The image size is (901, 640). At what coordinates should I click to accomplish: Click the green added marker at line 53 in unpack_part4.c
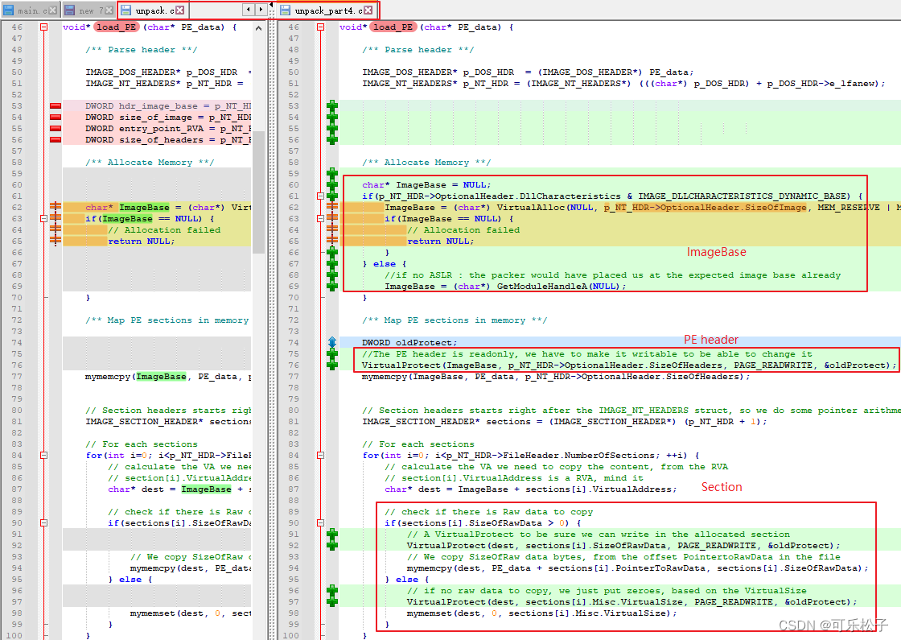[x=332, y=105]
